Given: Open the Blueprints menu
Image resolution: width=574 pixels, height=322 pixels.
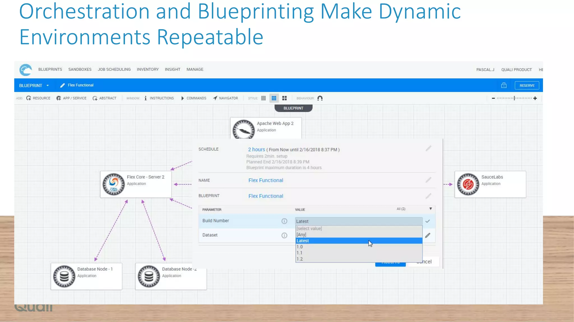Looking at the screenshot, I should [x=50, y=69].
